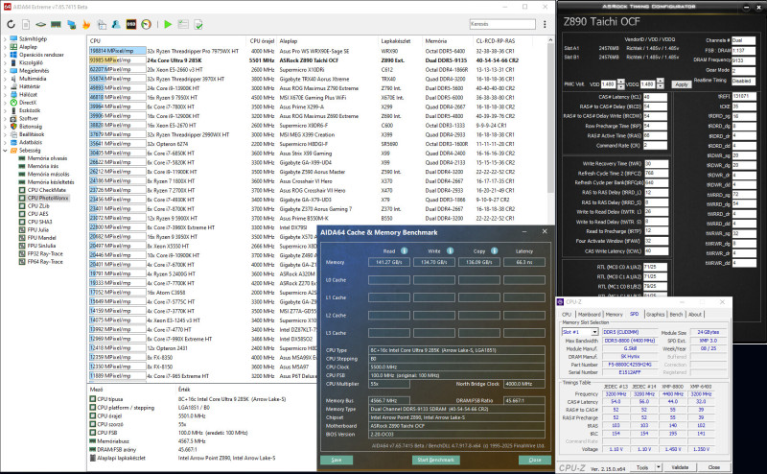
Task: Open the Slot #1 dropdown in CPU-Z
Action: tap(594, 332)
